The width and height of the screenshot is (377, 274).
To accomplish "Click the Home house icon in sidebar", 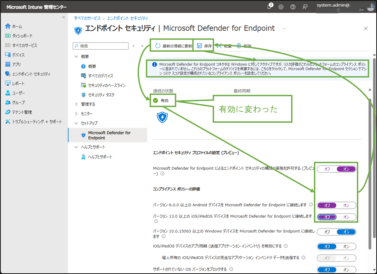I will [x=8, y=26].
